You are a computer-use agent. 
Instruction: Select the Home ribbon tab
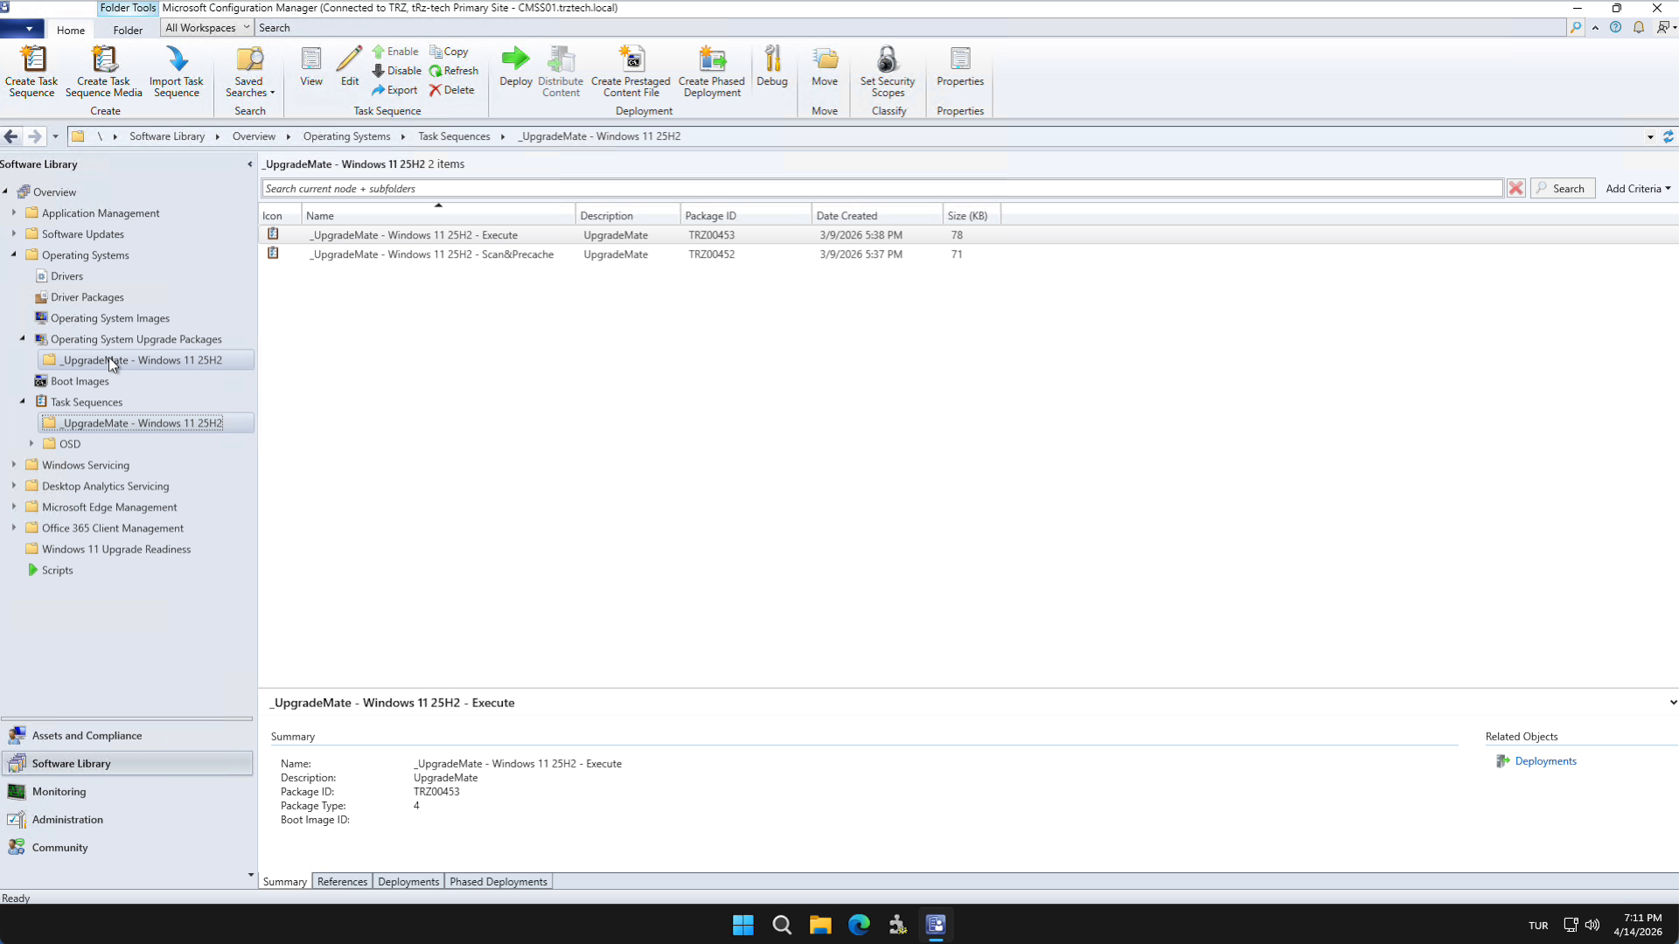pyautogui.click(x=71, y=30)
